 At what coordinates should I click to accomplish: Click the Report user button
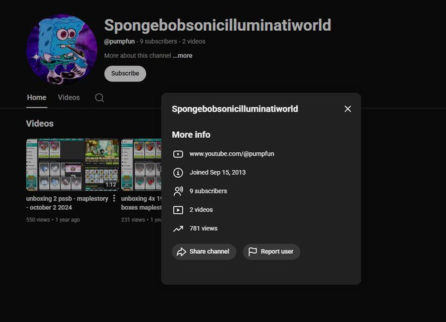point(272,252)
